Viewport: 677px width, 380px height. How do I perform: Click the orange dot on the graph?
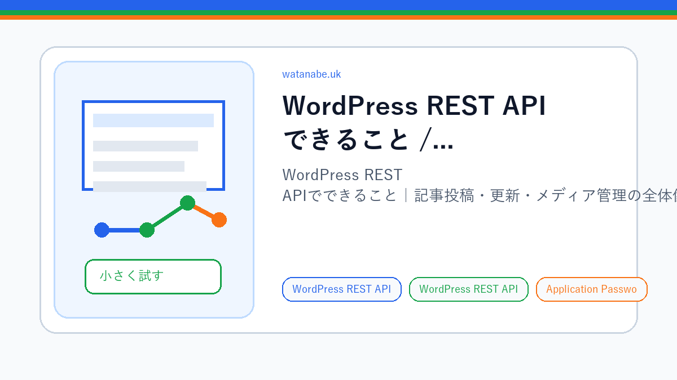pos(219,220)
